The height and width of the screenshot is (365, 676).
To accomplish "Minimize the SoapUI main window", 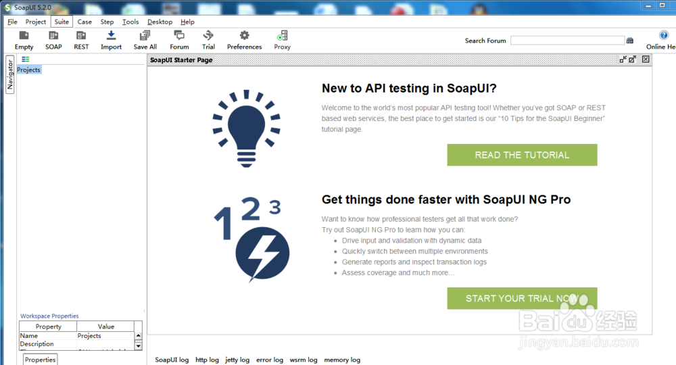I will (x=648, y=5).
